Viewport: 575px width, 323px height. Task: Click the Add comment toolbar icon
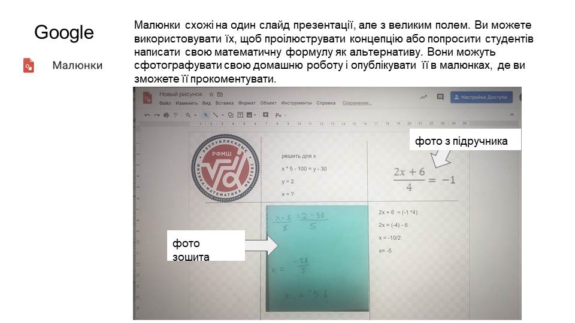[264, 115]
